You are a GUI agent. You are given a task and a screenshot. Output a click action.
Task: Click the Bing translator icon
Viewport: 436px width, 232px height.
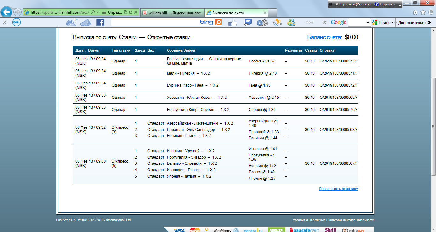click(x=277, y=23)
